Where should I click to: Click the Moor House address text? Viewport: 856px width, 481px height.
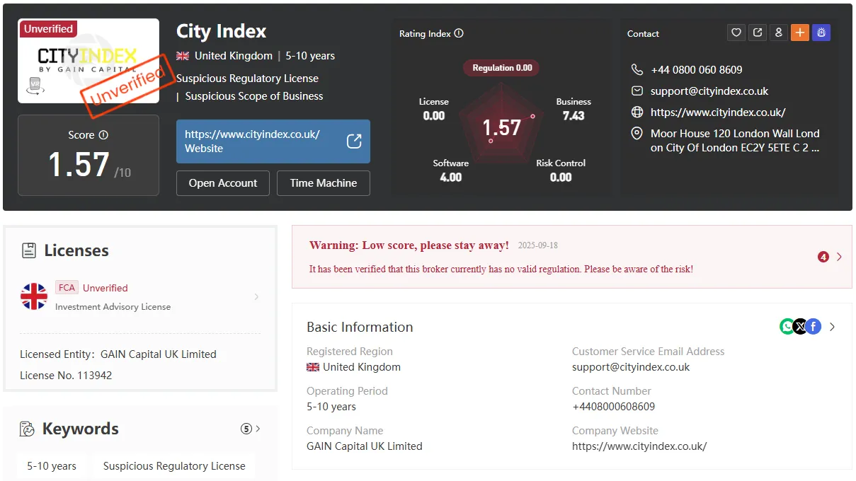point(735,140)
